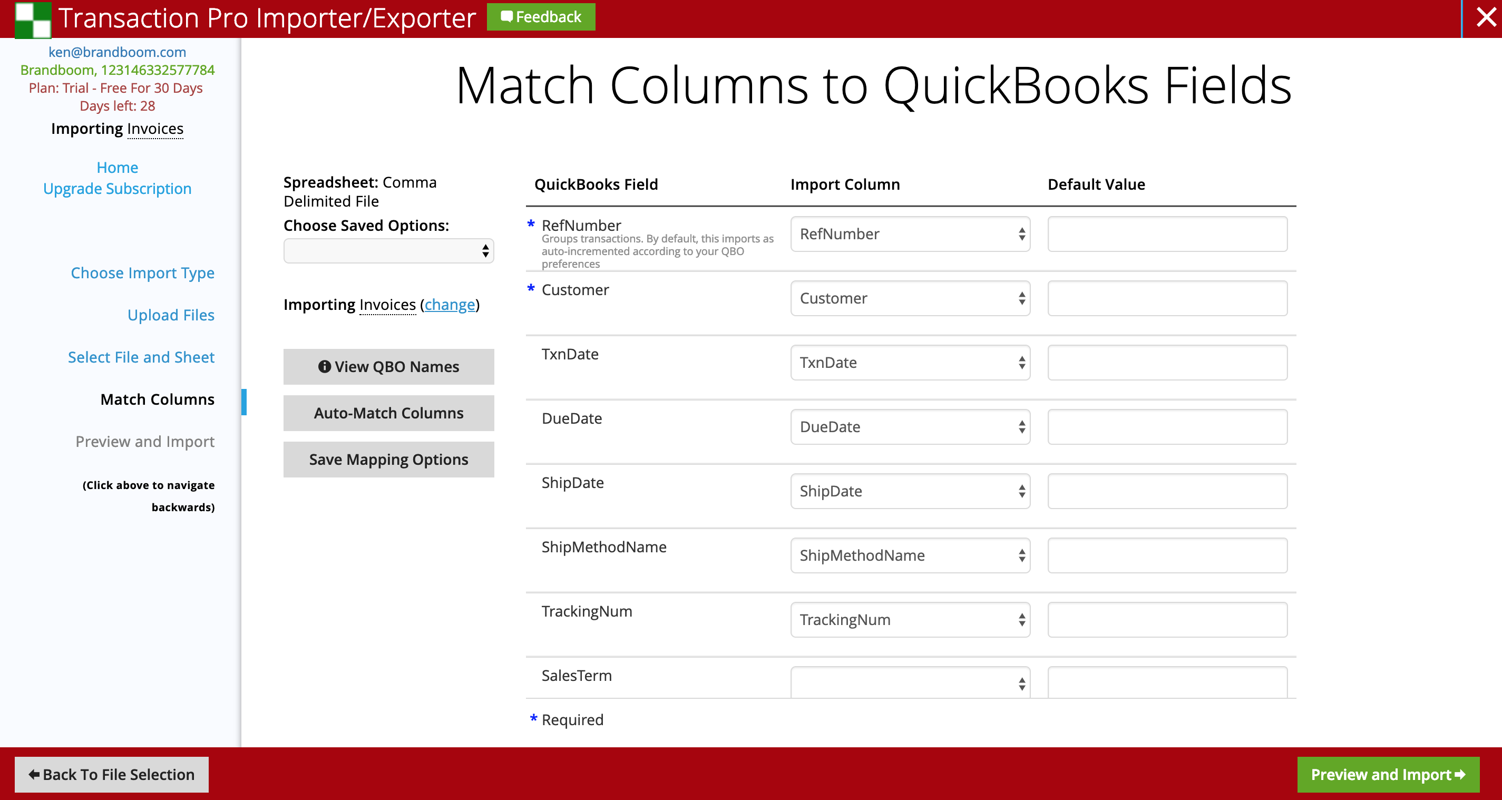
Task: Click the Customer default value field
Action: (1167, 298)
